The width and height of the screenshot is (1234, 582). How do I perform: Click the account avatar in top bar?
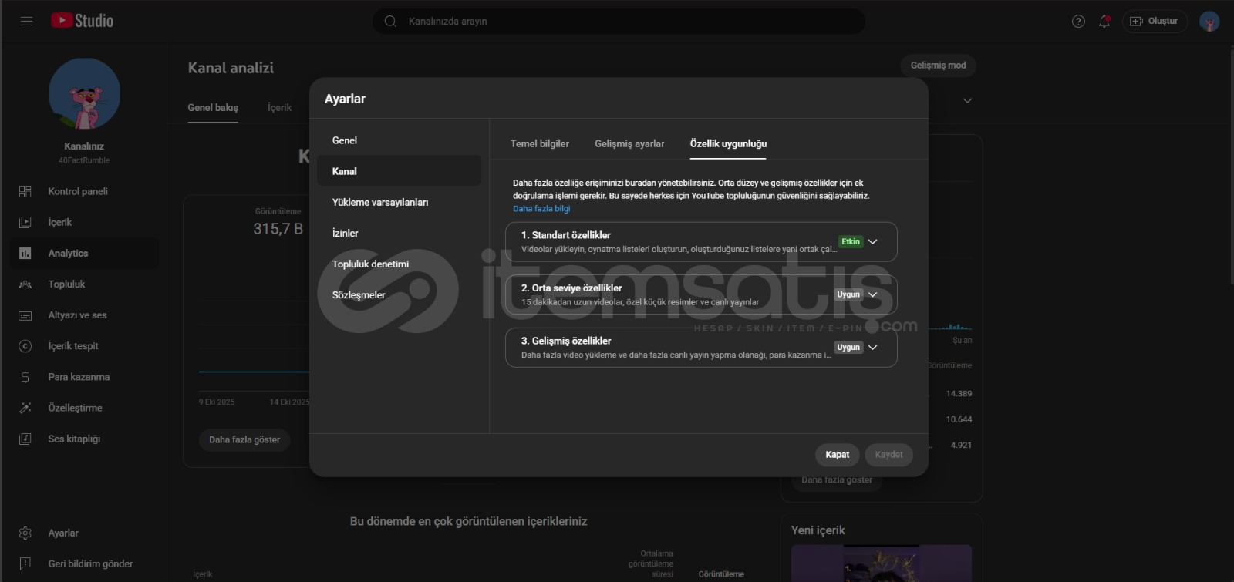click(x=1209, y=22)
